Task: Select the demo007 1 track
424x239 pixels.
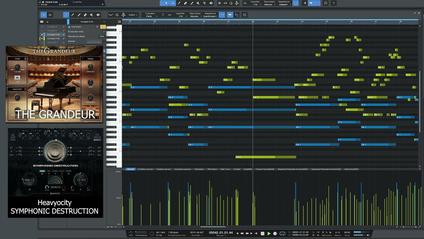Action: (53, 42)
